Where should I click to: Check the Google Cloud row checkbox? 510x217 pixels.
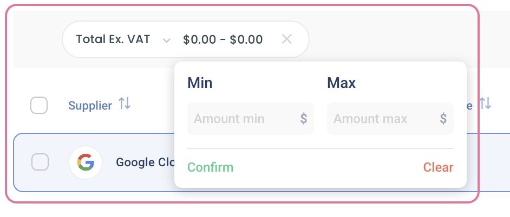tap(40, 162)
